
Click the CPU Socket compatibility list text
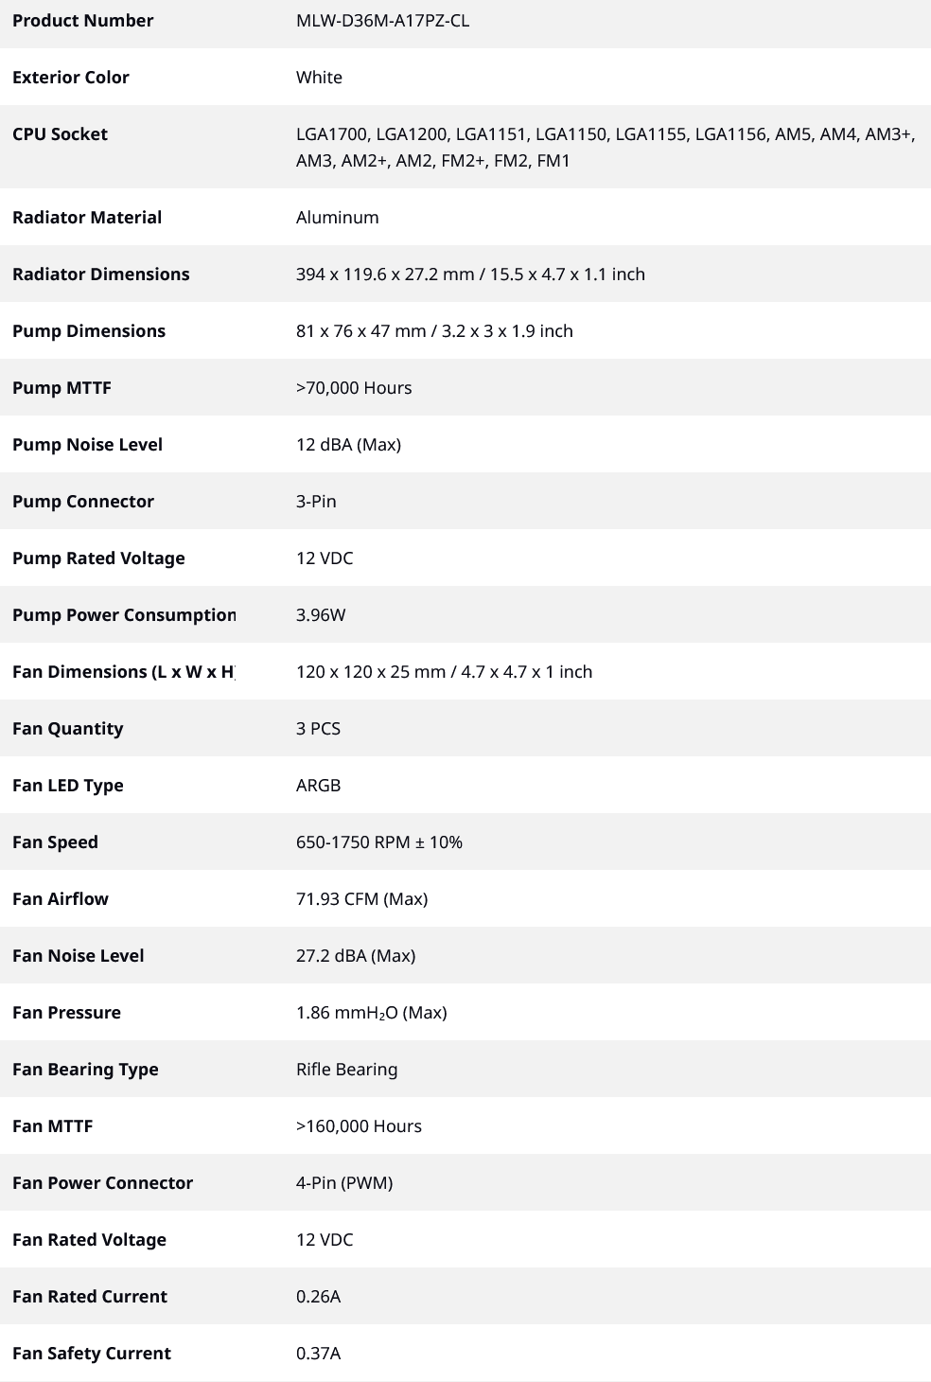coord(606,147)
